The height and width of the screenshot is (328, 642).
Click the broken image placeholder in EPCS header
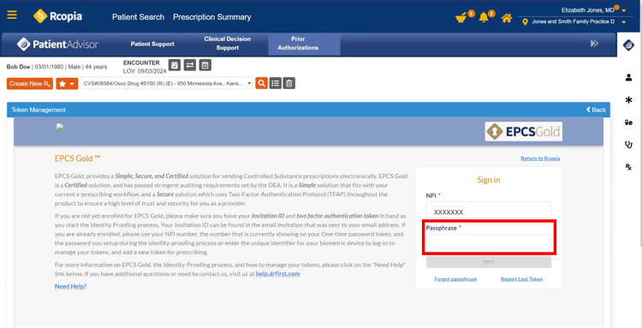(60, 127)
